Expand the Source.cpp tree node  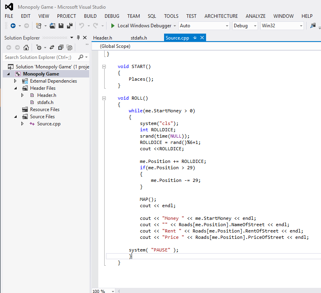22,124
